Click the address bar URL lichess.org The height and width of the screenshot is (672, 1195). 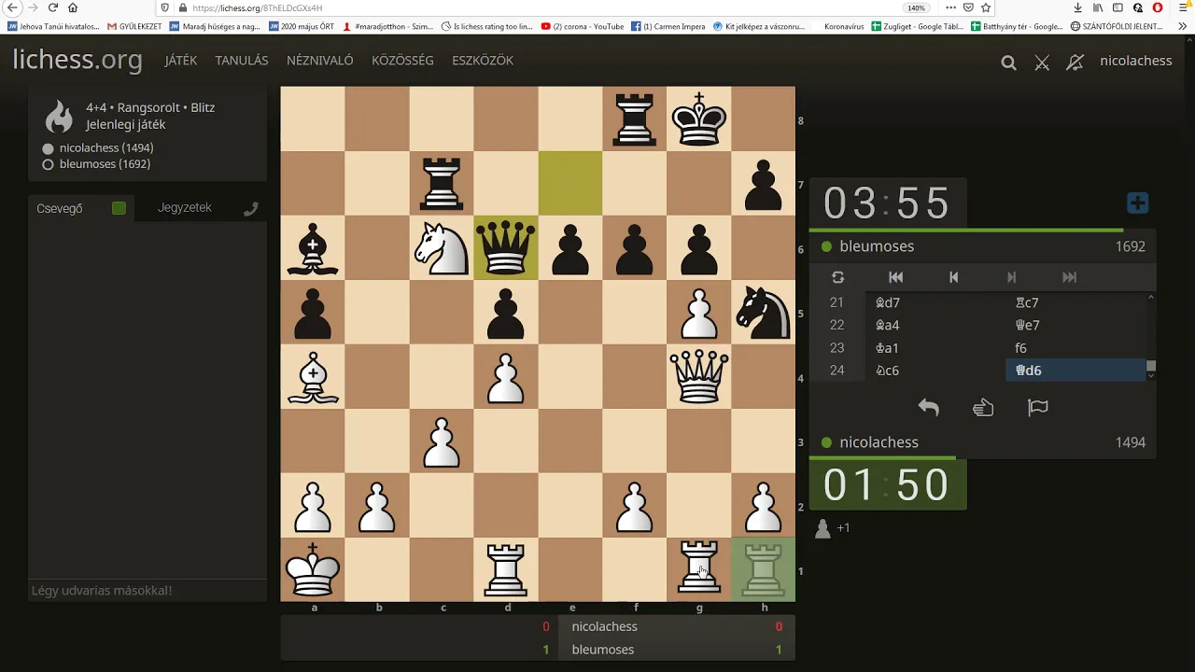click(257, 7)
